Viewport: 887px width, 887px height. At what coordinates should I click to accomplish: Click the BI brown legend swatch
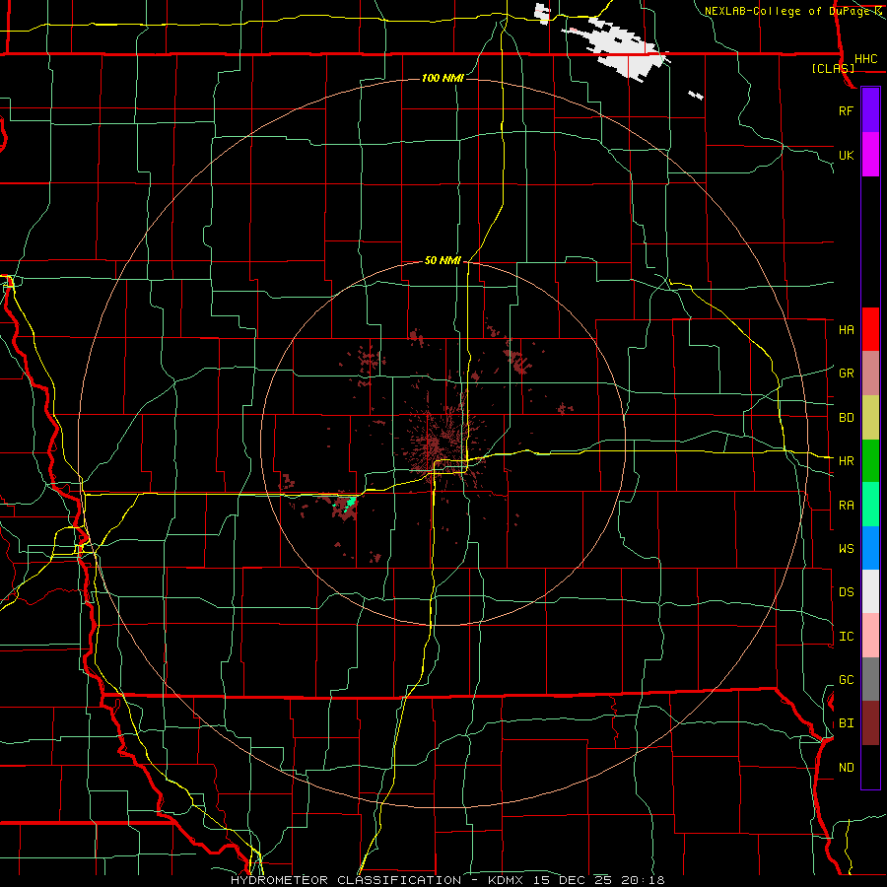[x=870, y=723]
